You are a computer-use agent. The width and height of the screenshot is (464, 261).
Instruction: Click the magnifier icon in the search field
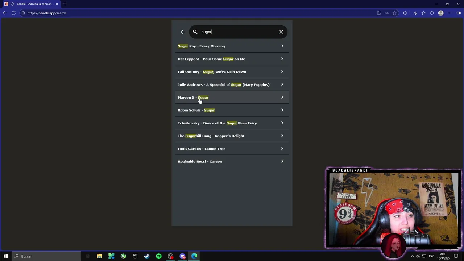pyautogui.click(x=195, y=32)
